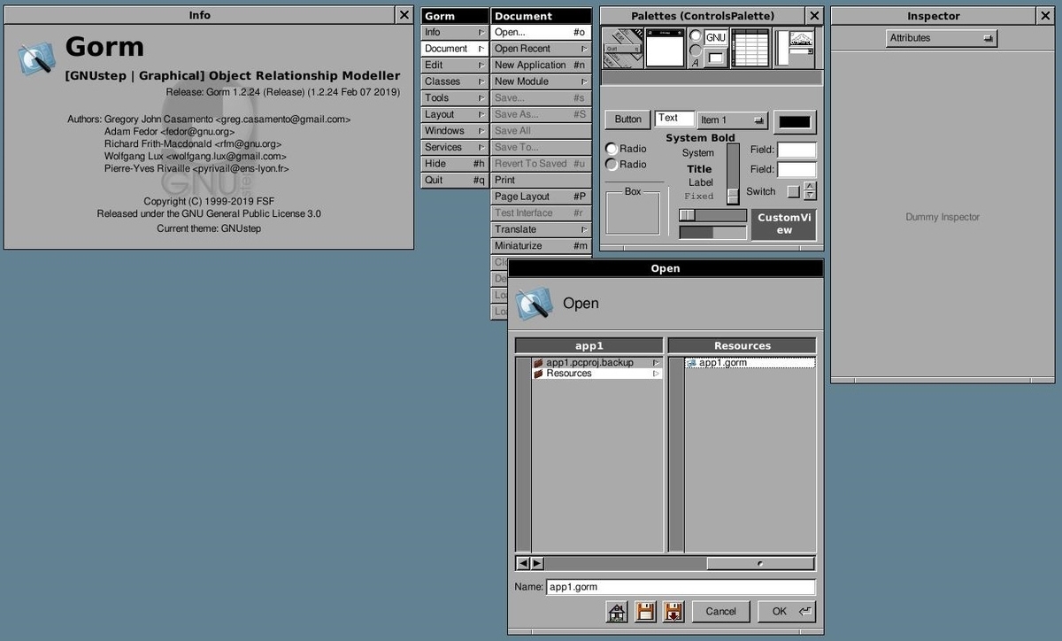Click the mount disk floppy icon
1062x641 pixels.
point(645,611)
